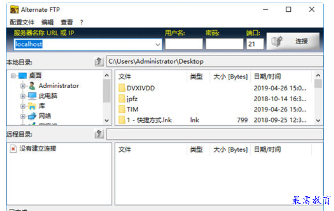Sort local files by 文件 column header
This screenshot has width=334, height=211.
151,76
